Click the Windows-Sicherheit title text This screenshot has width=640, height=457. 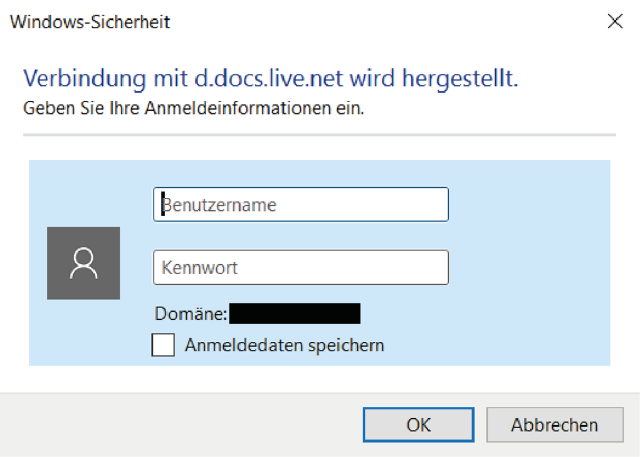(90, 23)
